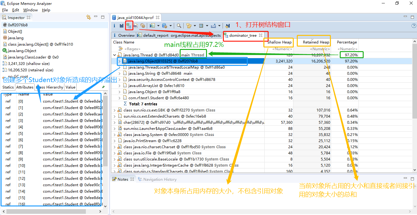Select the 0xff2076b8 address row in Inspector
The width and height of the screenshot is (417, 215).
[x=54, y=25]
